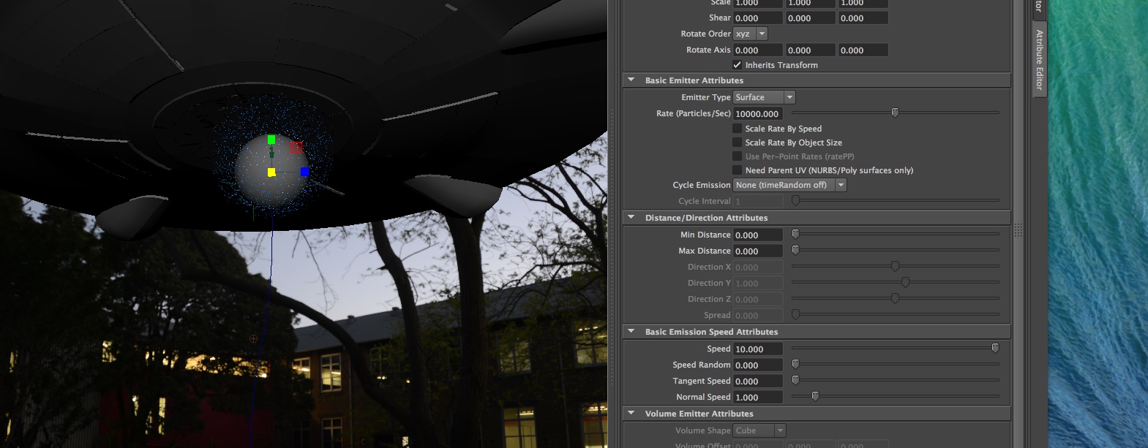Click the red X-axis manipulator handle
The image size is (1148, 448).
296,148
